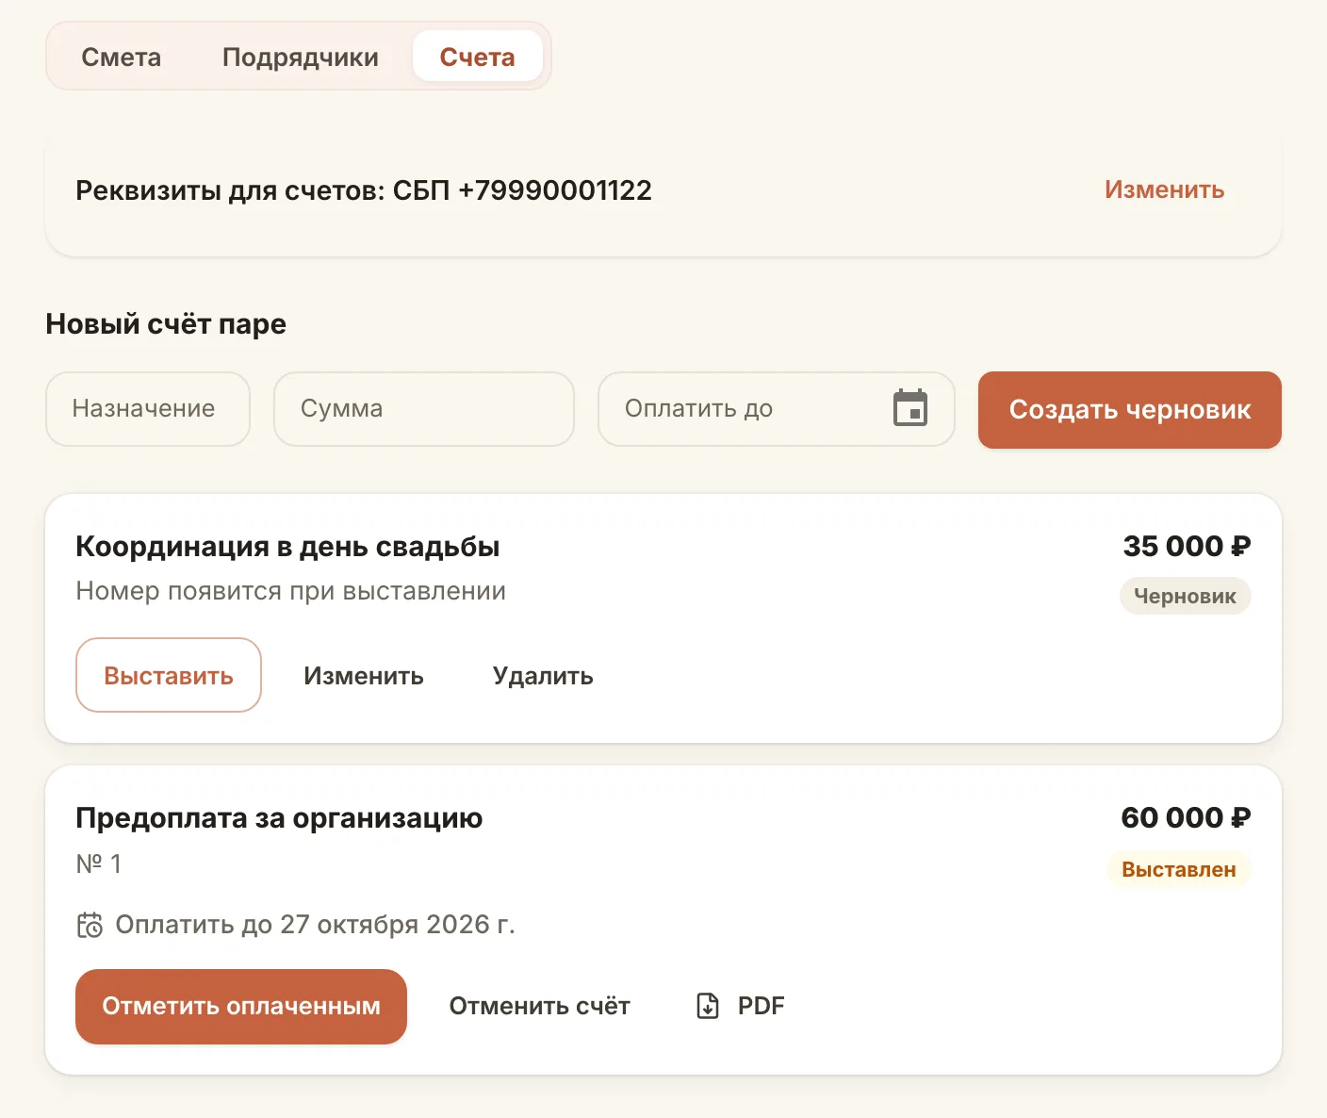Click the invoice number № 1
Viewport: 1327px width, 1118px height.
coord(99,863)
